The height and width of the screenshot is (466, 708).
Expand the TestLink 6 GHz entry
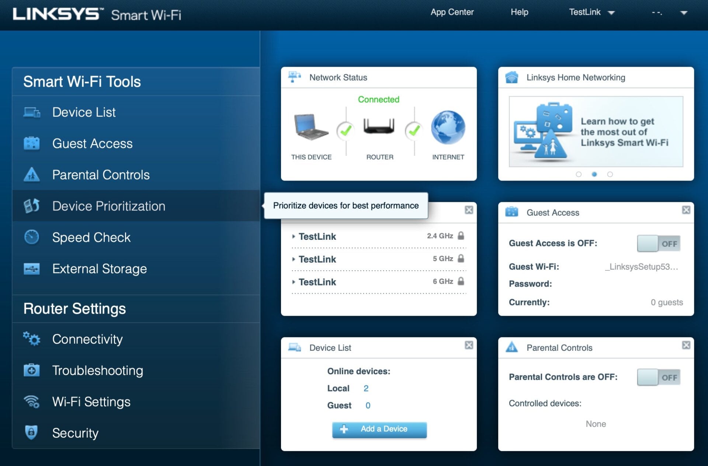[294, 282]
